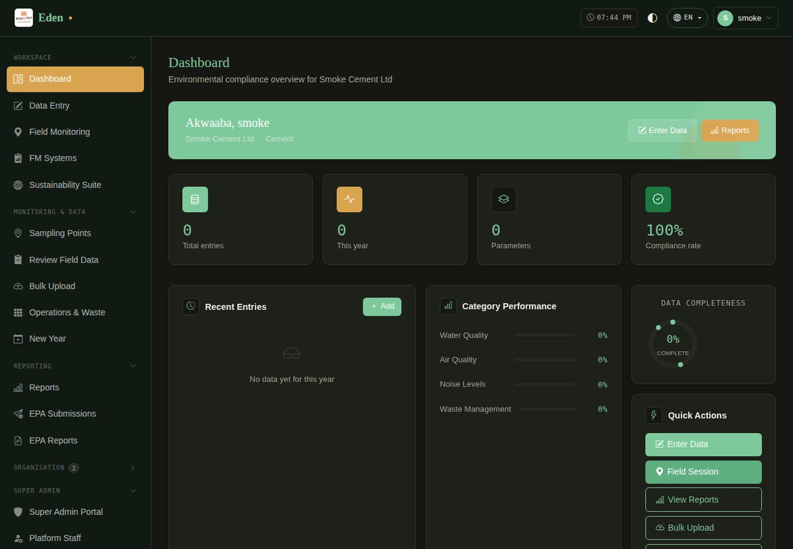The height and width of the screenshot is (549, 793).
Task: Click the Platform Staff user icon
Action: tap(18, 538)
